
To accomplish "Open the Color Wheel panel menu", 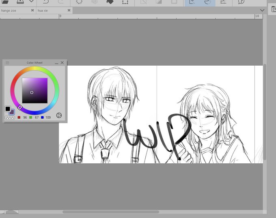I will click(x=7, y=63).
